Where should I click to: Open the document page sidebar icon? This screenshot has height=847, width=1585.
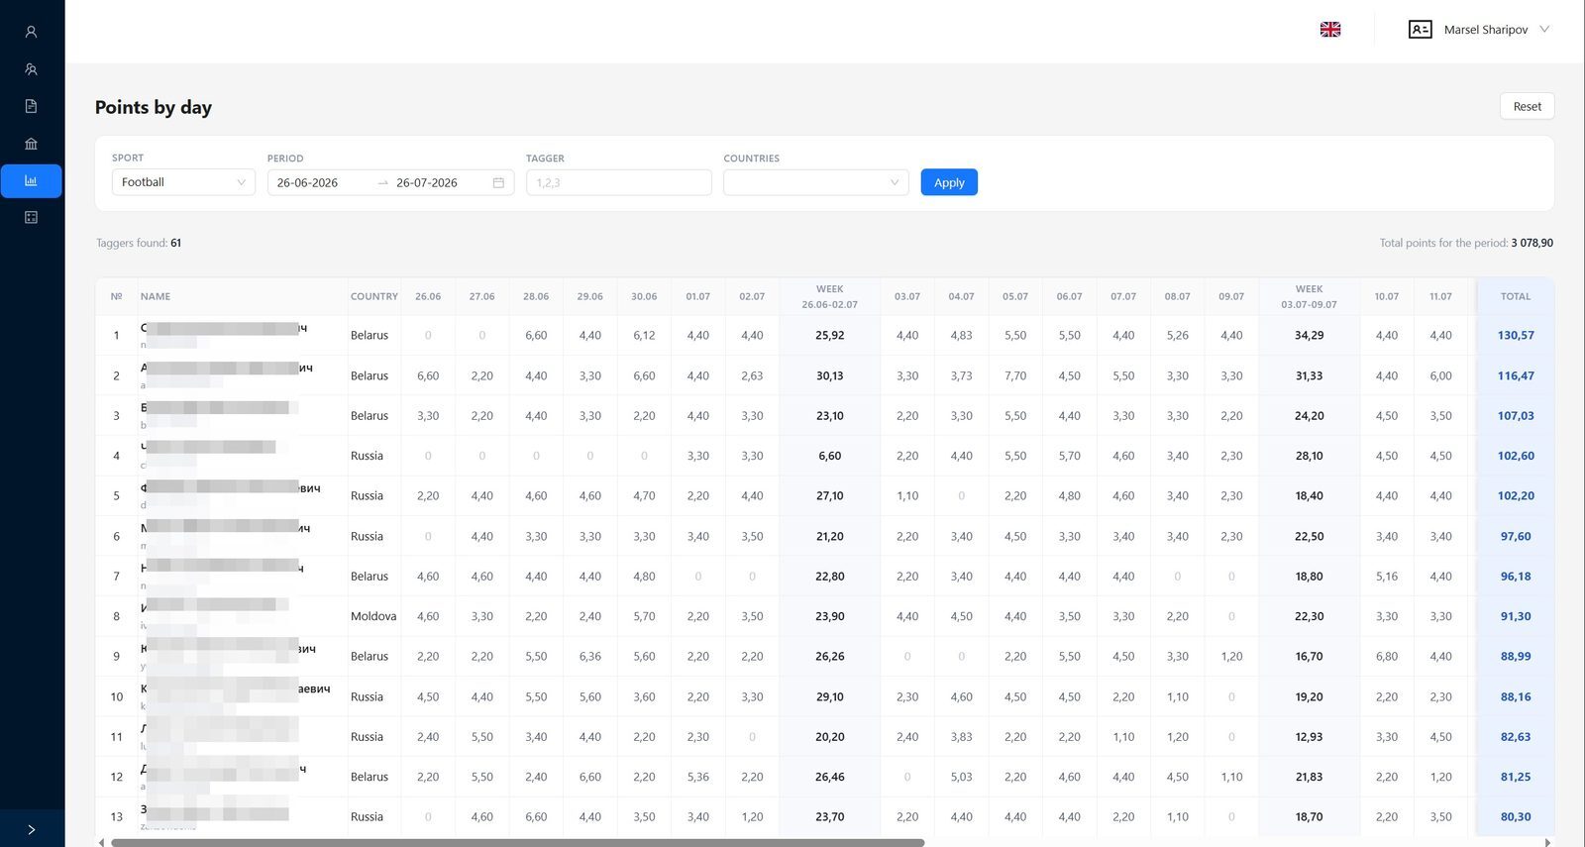[31, 106]
